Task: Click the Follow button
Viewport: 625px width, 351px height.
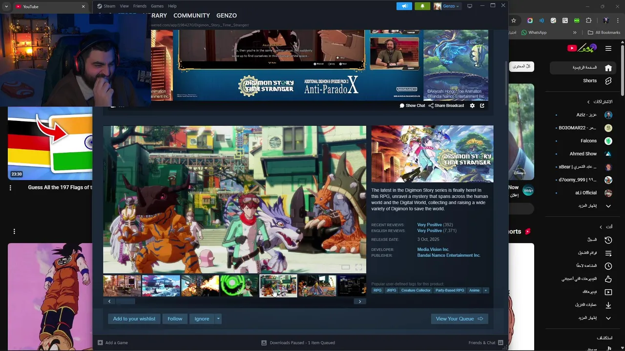Action: 175,319
